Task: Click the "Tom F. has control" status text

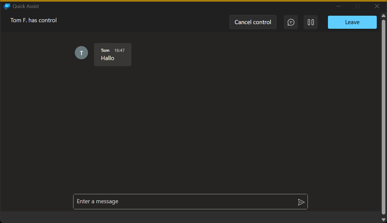Action: [x=34, y=20]
